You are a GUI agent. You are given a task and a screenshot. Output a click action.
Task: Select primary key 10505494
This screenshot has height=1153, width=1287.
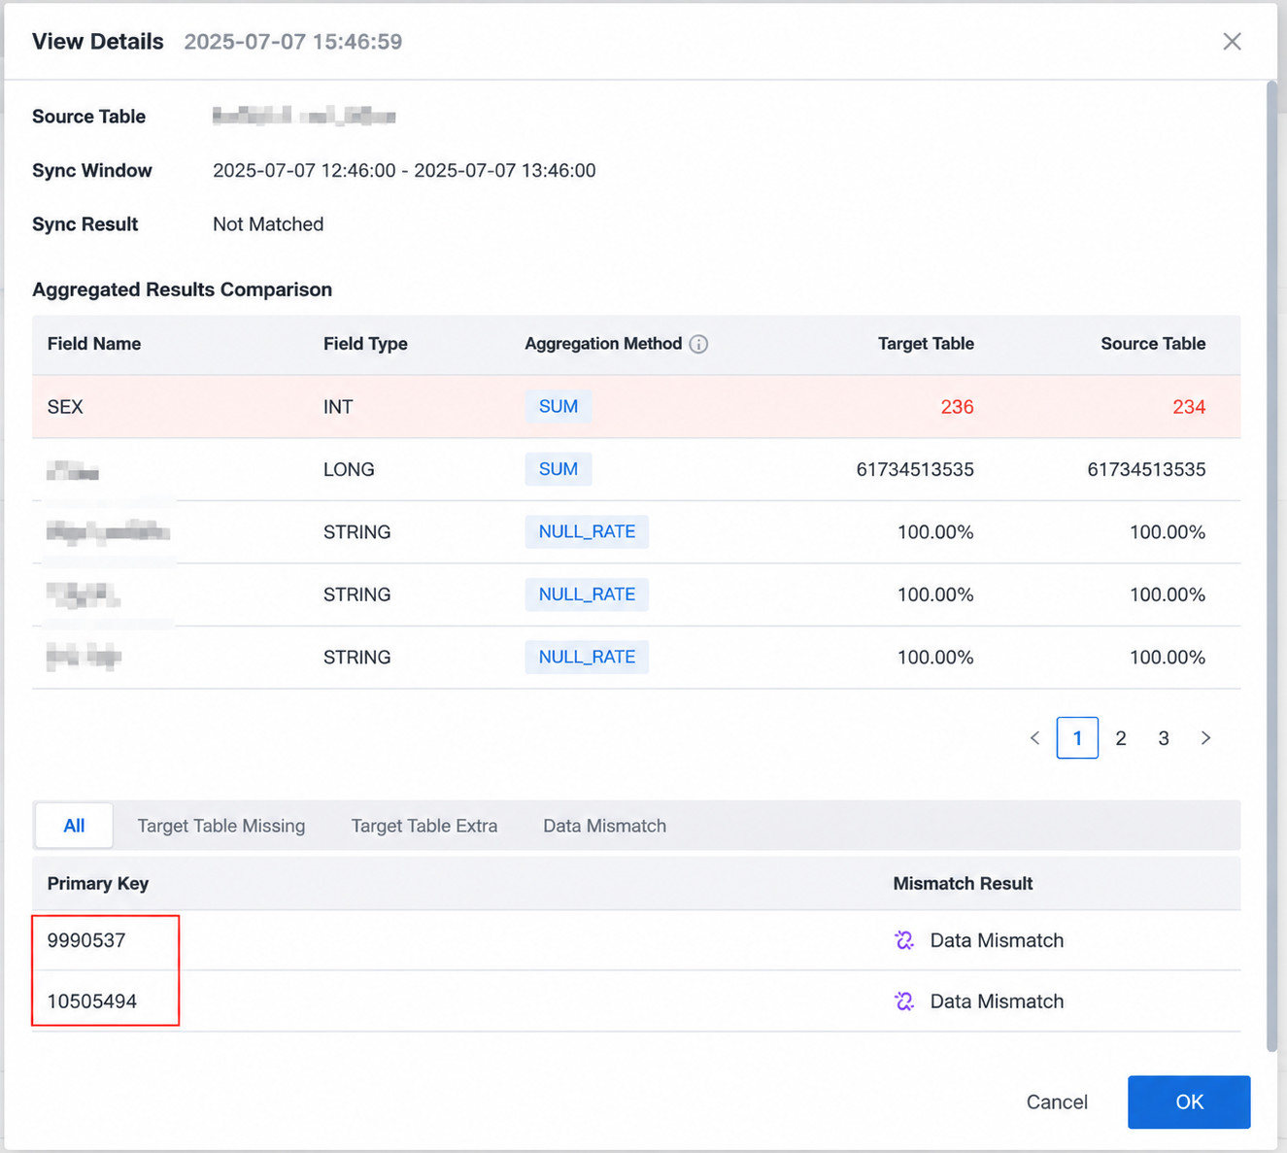pyautogui.click(x=92, y=1001)
